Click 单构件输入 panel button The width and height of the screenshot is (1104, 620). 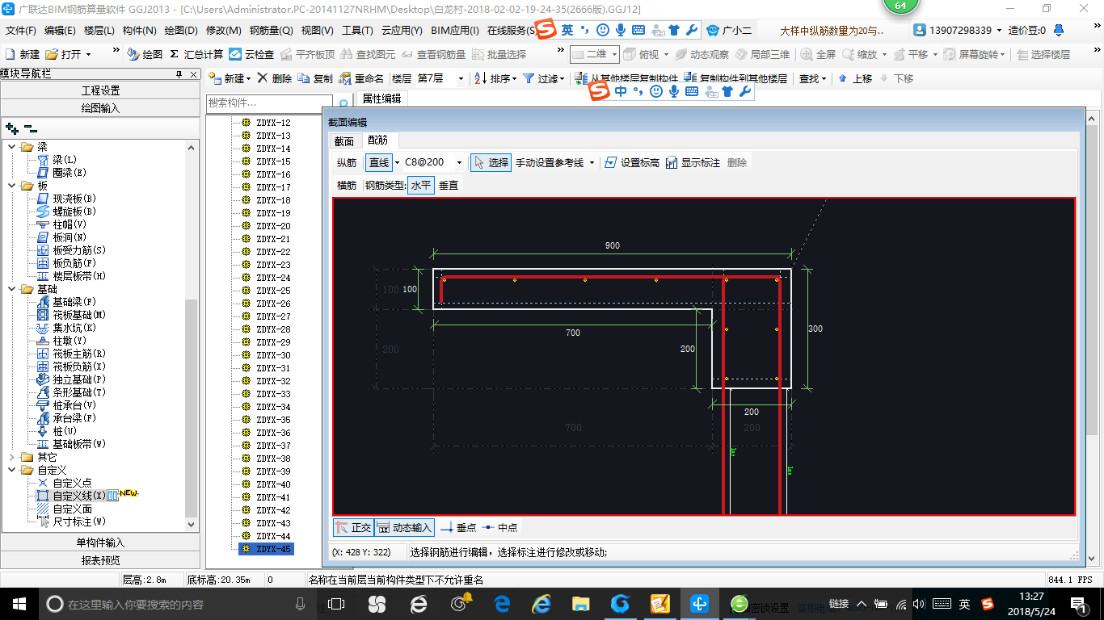click(100, 542)
